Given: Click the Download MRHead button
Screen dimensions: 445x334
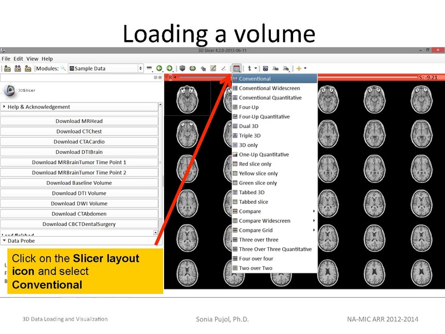Looking at the screenshot, I should (79, 121).
